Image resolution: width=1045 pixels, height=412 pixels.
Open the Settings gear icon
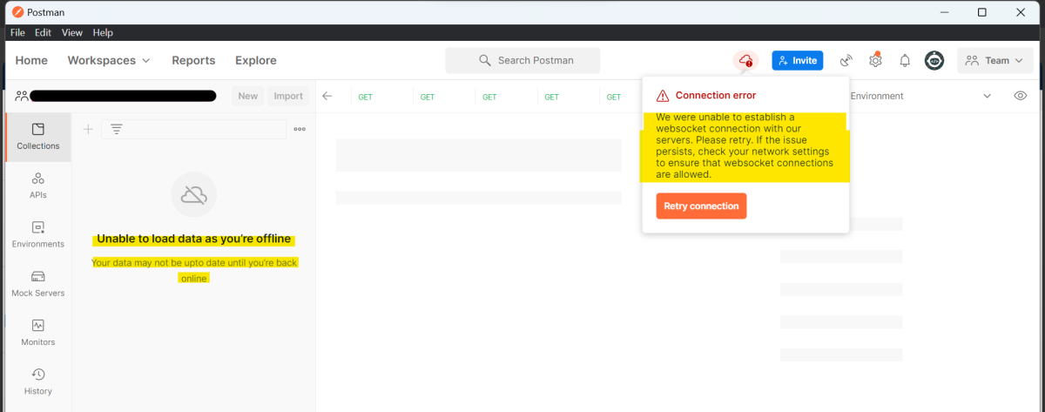pos(875,60)
